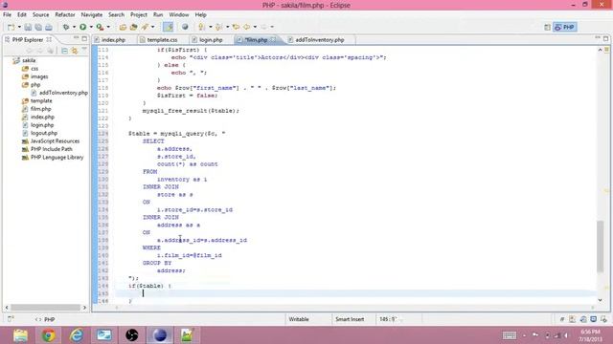Click the Print toolbar icon
Image resolution: width=613 pixels, height=344 pixels.
tap(49, 27)
